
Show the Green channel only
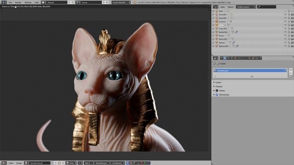tap(145, 163)
